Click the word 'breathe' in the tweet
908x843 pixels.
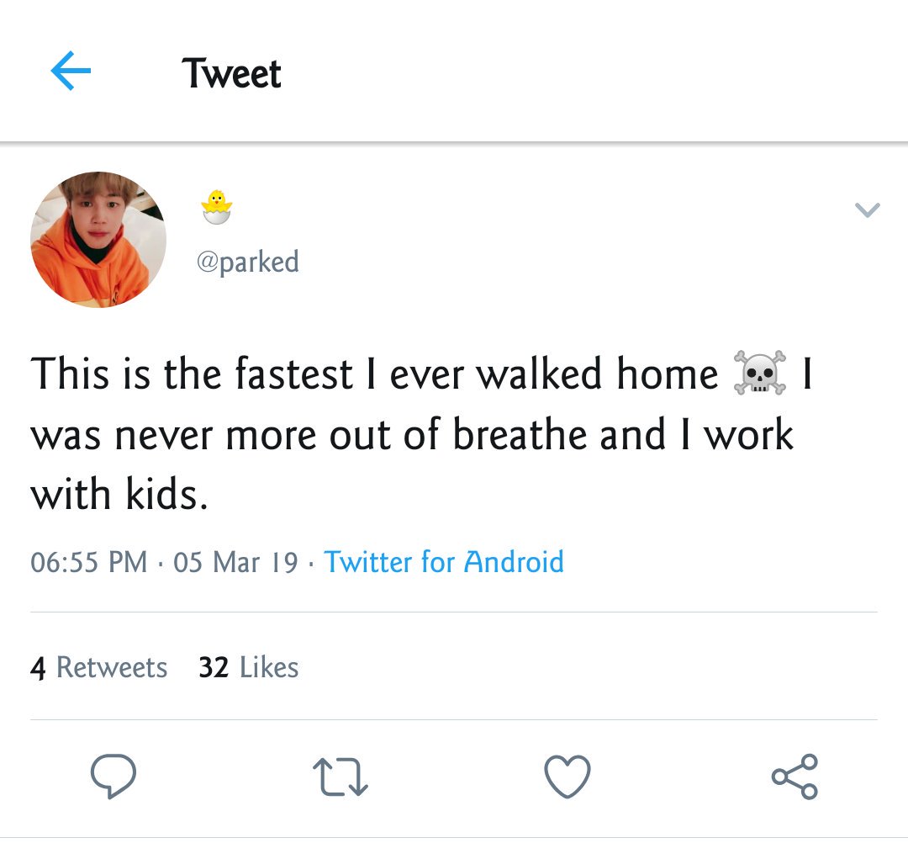pyautogui.click(x=520, y=434)
